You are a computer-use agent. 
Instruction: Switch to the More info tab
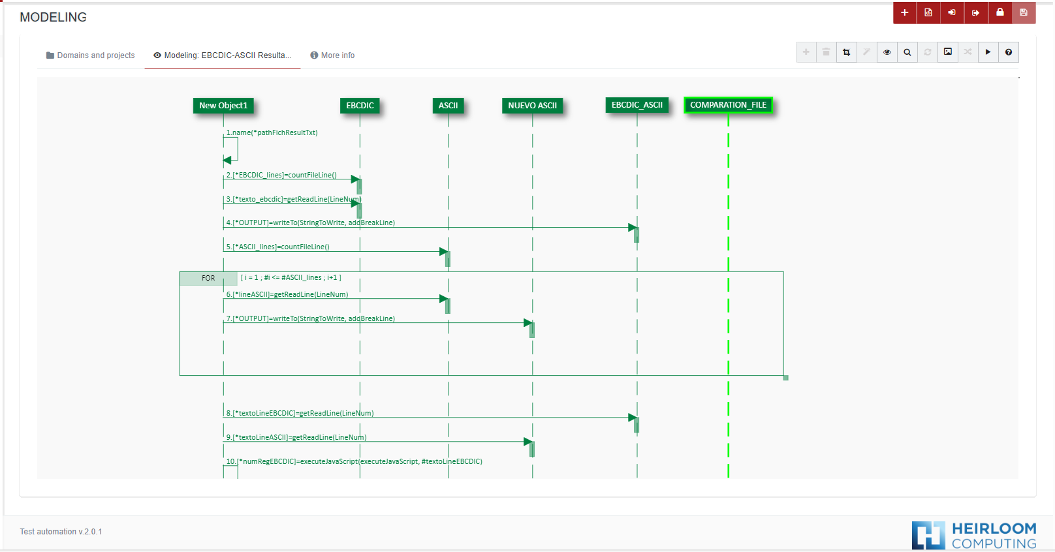332,55
